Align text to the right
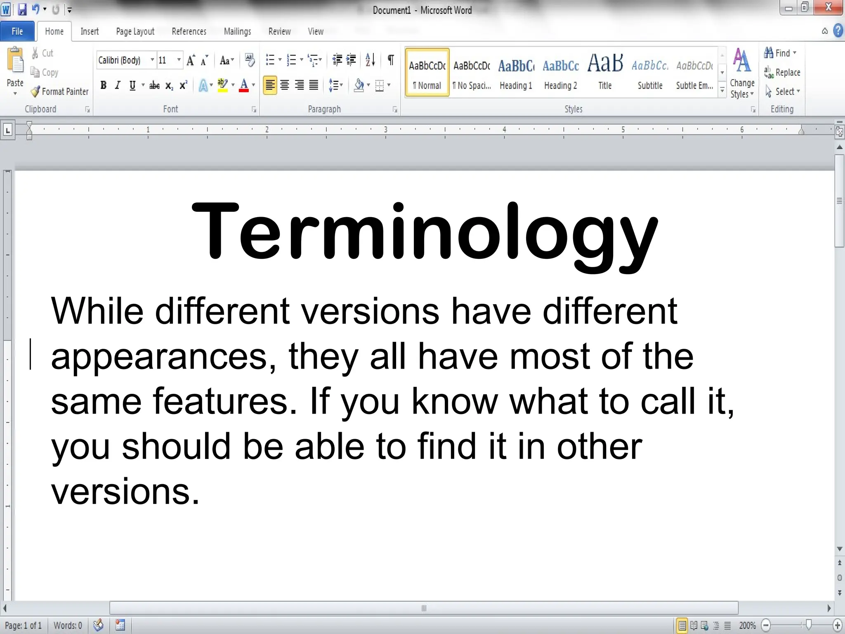 coord(299,85)
